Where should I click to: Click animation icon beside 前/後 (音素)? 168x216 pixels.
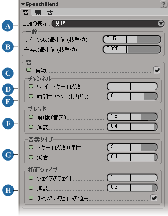click(x=31, y=117)
